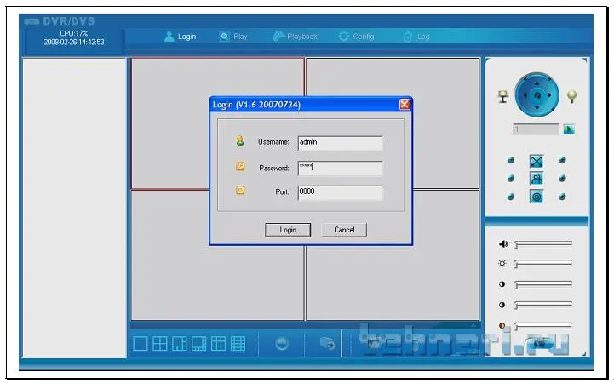Click the CPU:17% status text
This screenshot has width=614, height=383.
pos(73,34)
